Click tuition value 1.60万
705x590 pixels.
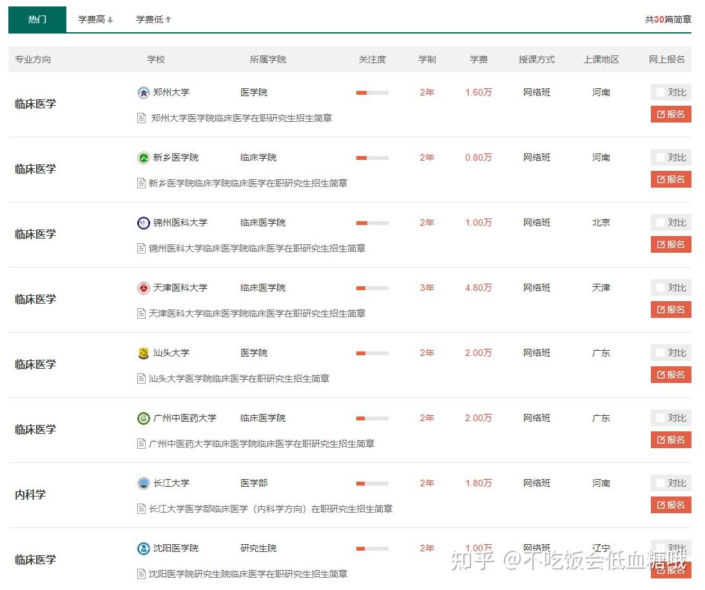click(x=478, y=92)
